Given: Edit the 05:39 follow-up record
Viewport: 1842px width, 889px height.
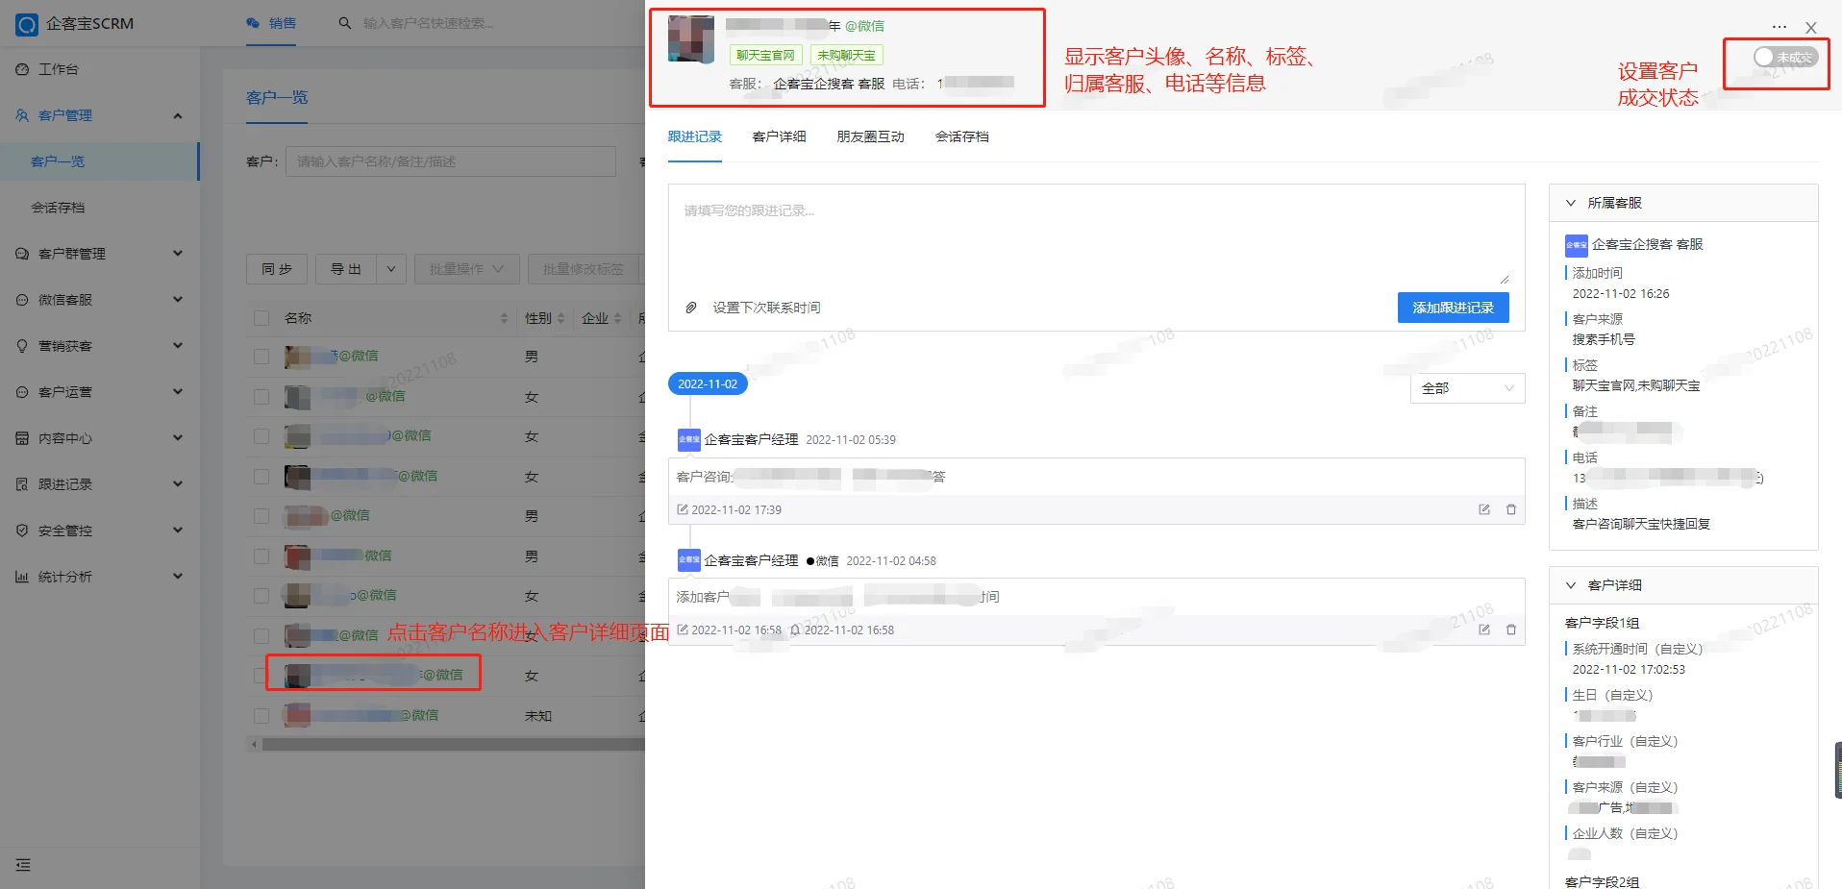Looking at the screenshot, I should coord(1484,509).
